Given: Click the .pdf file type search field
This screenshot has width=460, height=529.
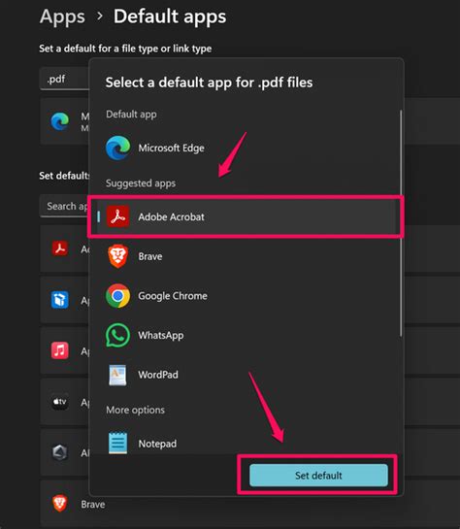Looking at the screenshot, I should click(x=65, y=79).
